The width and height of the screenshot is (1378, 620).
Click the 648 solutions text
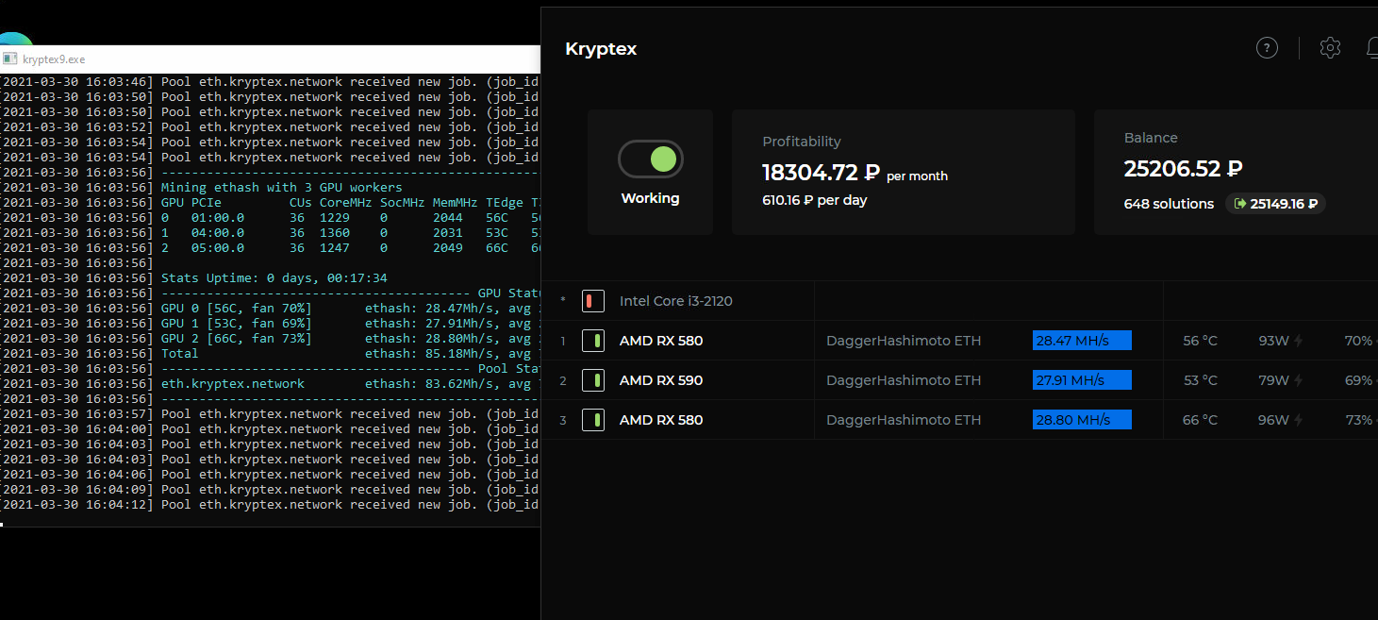[x=1169, y=204]
